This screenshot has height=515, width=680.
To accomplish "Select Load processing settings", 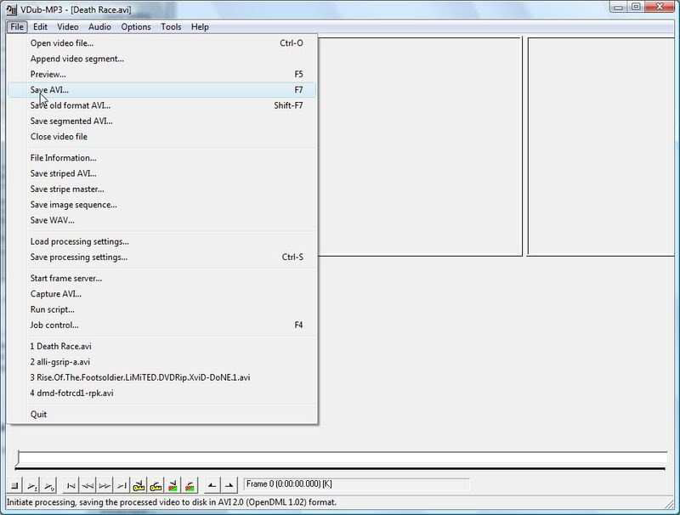I will 162,241.
